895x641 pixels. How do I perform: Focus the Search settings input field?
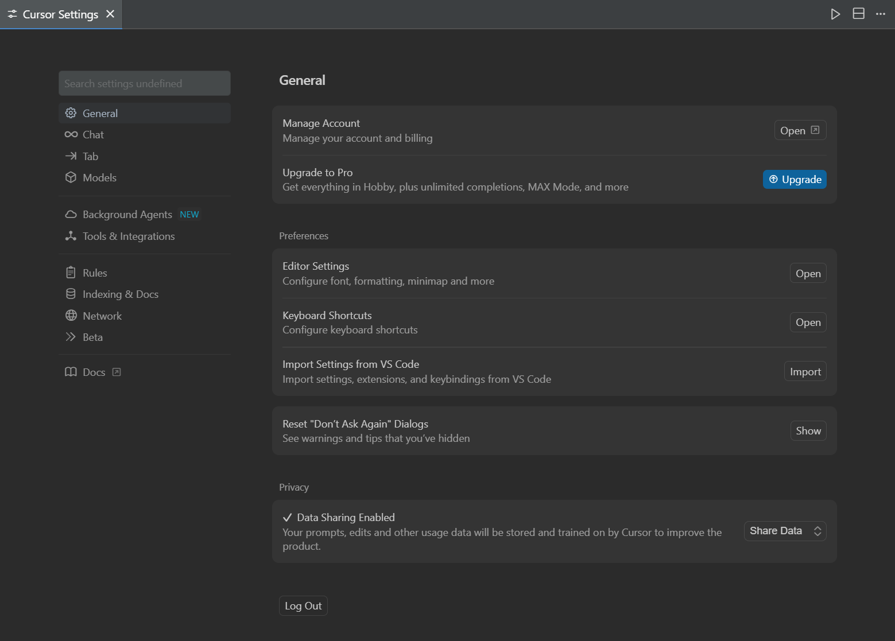tap(145, 84)
